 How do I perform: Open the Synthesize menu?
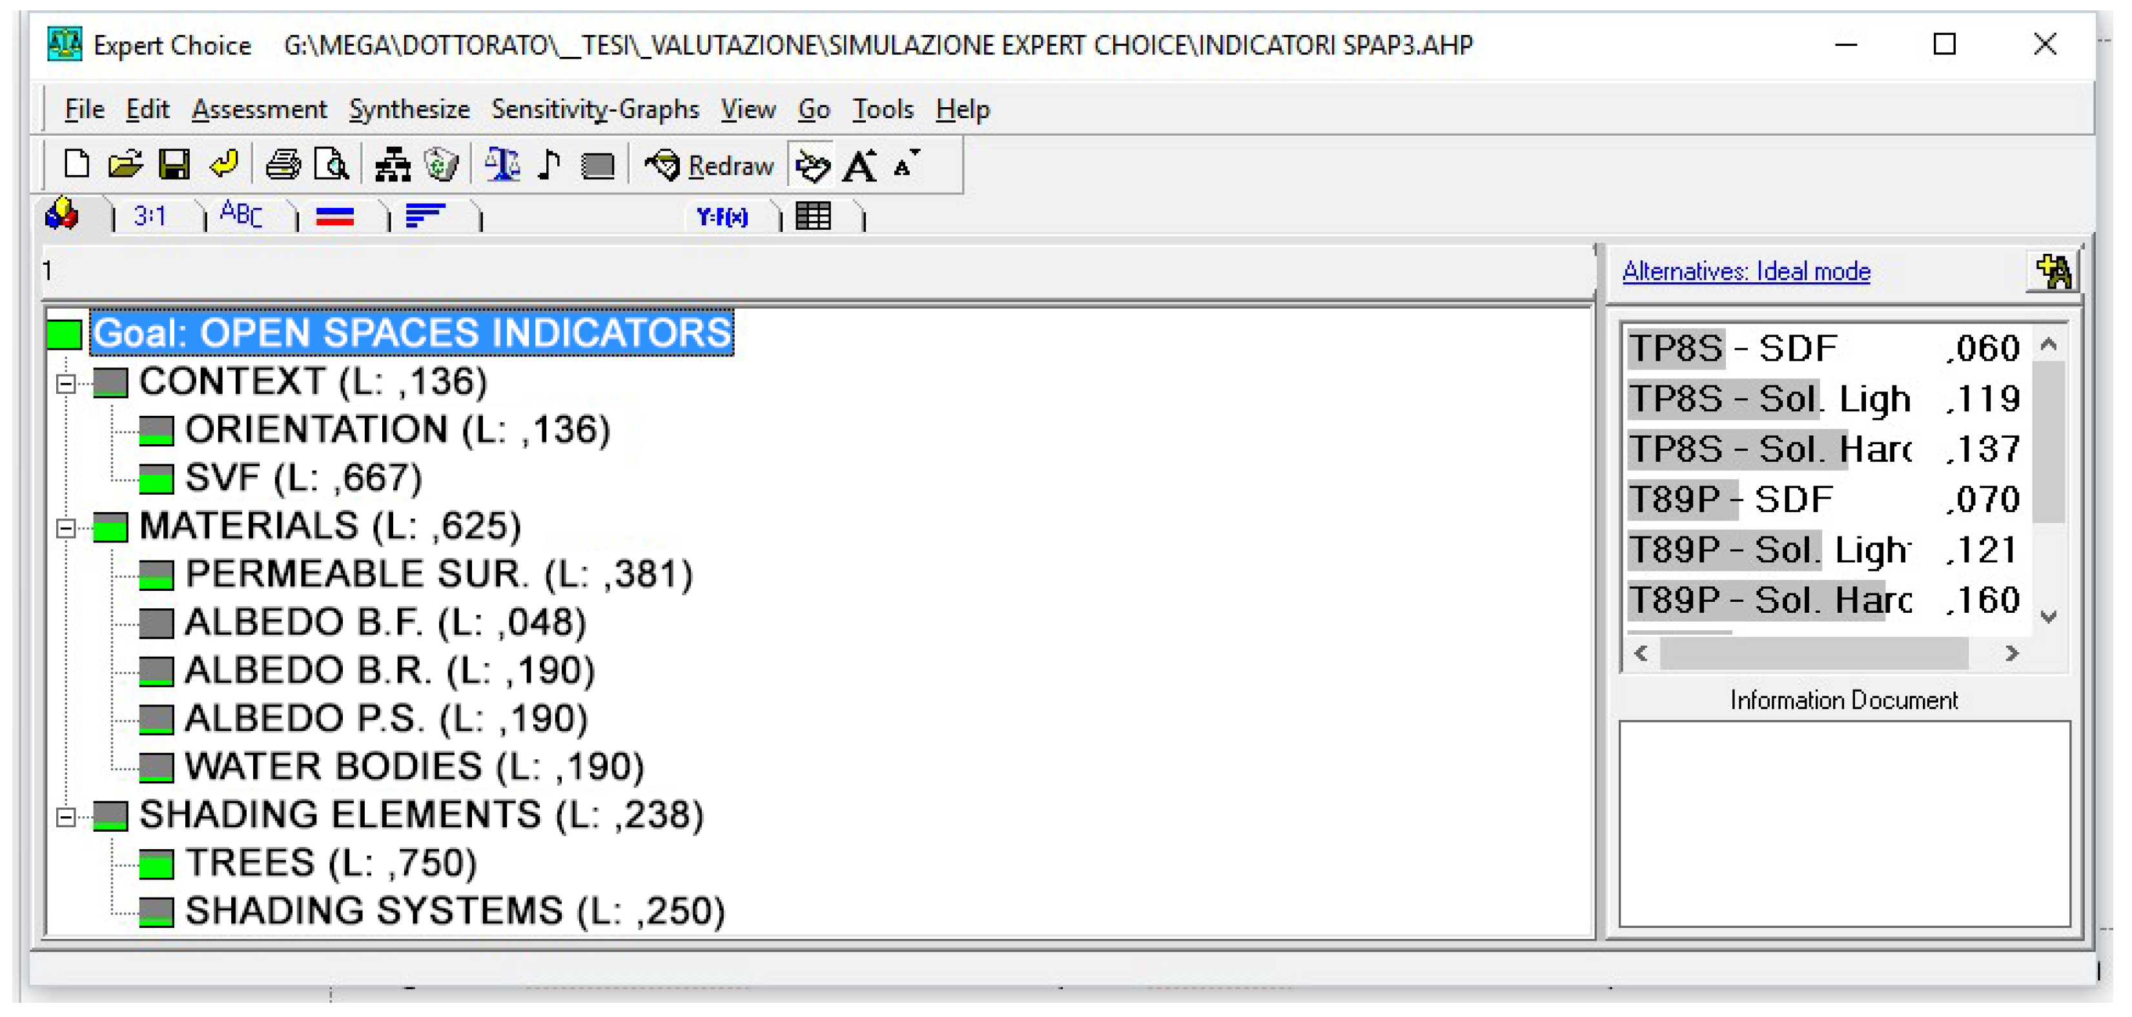pyautogui.click(x=409, y=109)
